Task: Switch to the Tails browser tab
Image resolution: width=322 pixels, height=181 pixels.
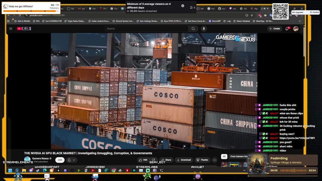Action: [71, 9]
